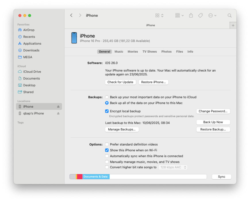Switch to the Info tab
The width and height of the screenshot is (250, 202).
(190, 52)
